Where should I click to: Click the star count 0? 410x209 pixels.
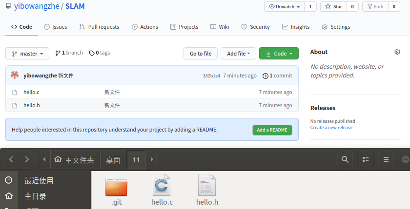click(x=352, y=6)
